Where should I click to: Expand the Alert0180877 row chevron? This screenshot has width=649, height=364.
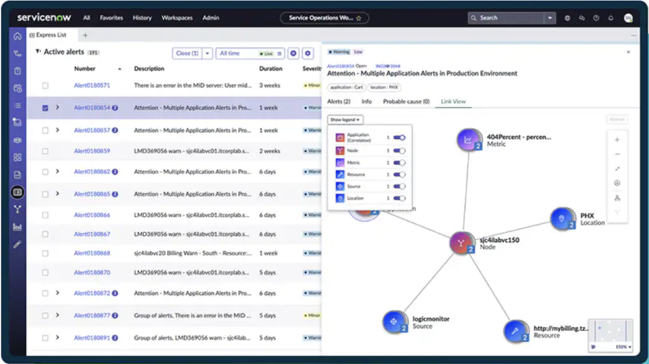(x=58, y=315)
